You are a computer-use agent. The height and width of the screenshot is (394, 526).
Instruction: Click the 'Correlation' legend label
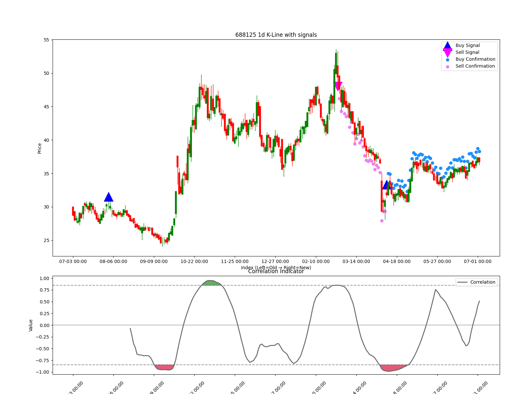click(483, 282)
